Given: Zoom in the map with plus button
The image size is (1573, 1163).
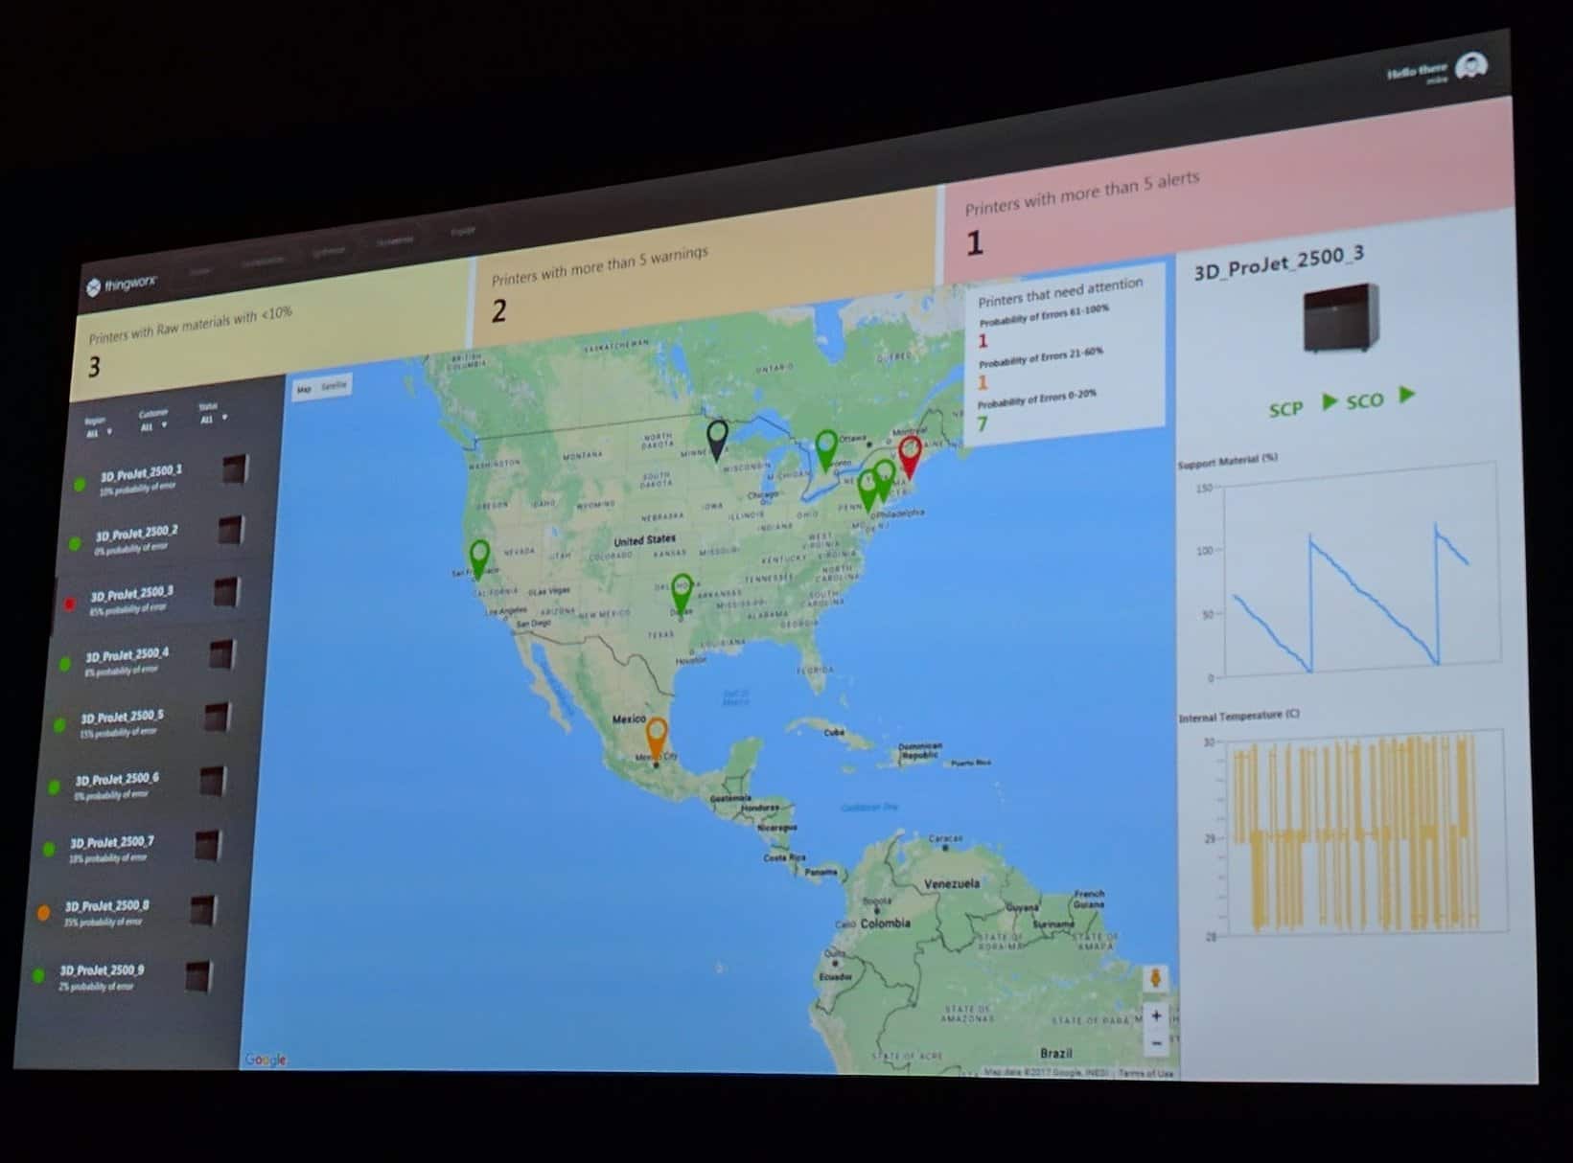Looking at the screenshot, I should pos(1156,1015).
